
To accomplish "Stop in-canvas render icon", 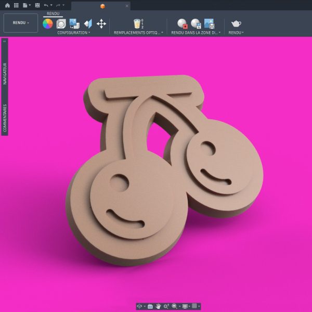I will [183, 23].
